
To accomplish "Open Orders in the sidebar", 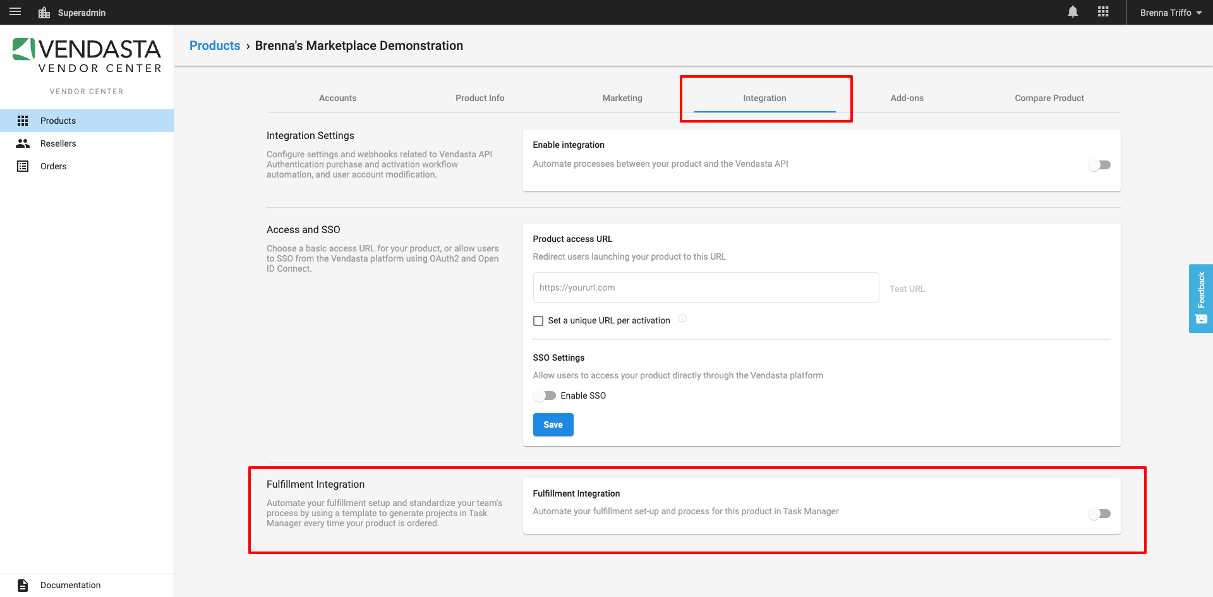I will tap(87, 166).
